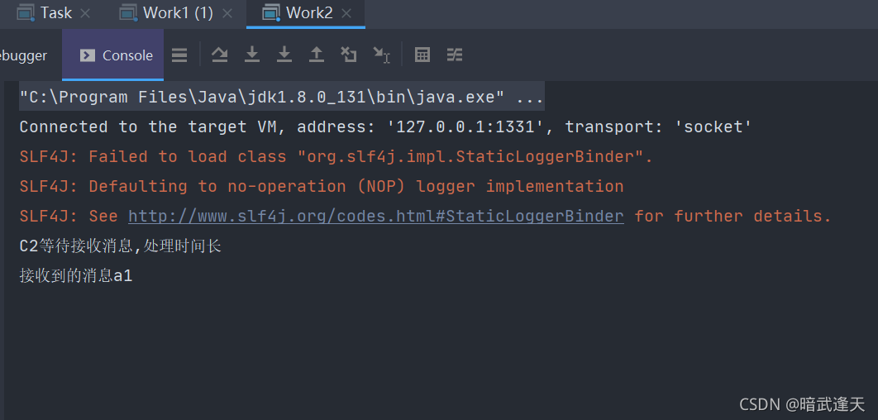The height and width of the screenshot is (420, 878).
Task: Close the Work1 (1) tab
Action: 227,13
